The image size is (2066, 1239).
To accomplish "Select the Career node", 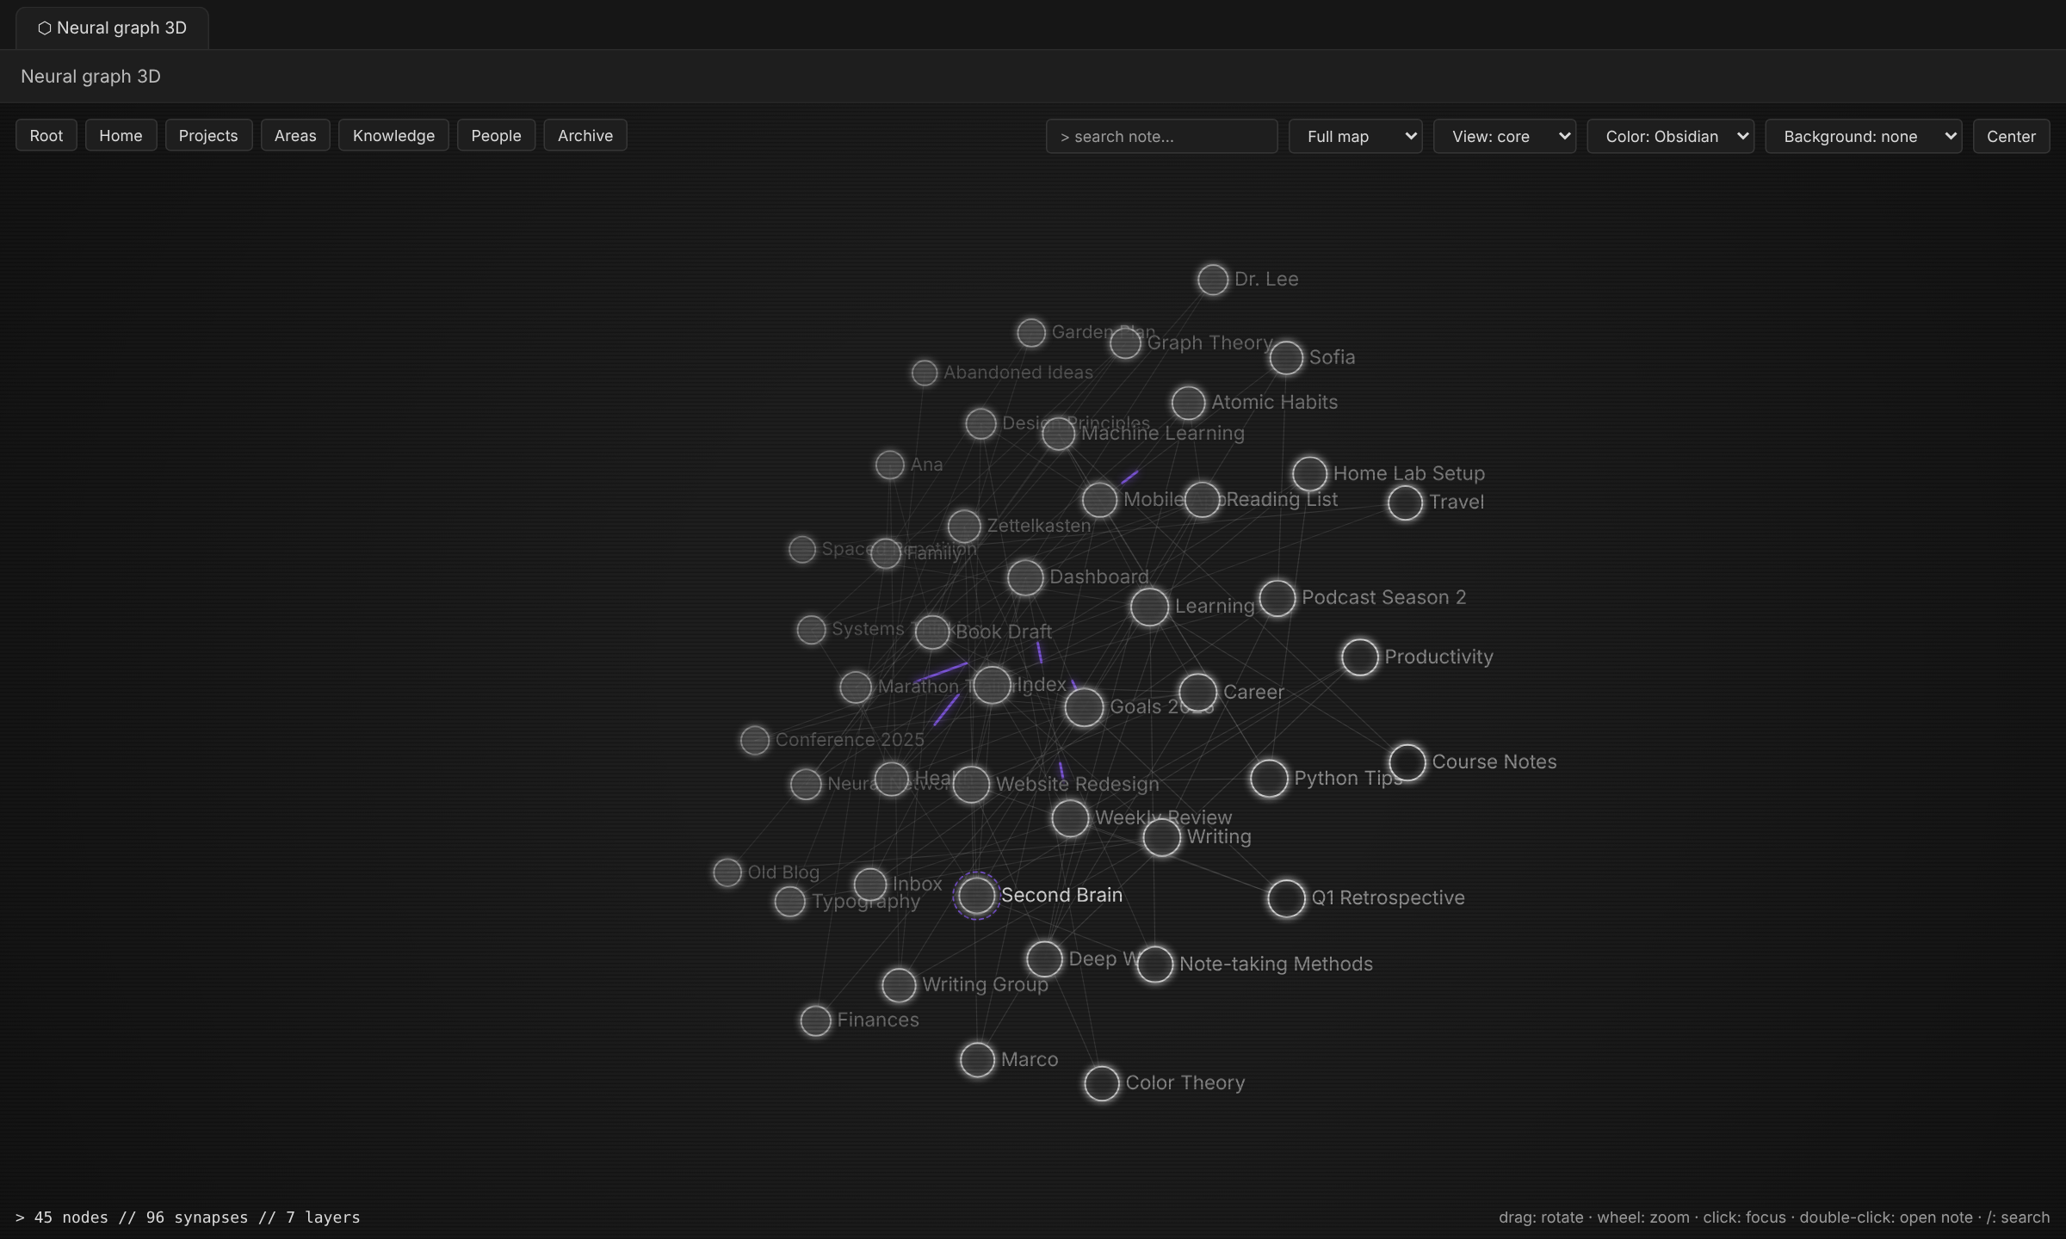I will 1197,693.
